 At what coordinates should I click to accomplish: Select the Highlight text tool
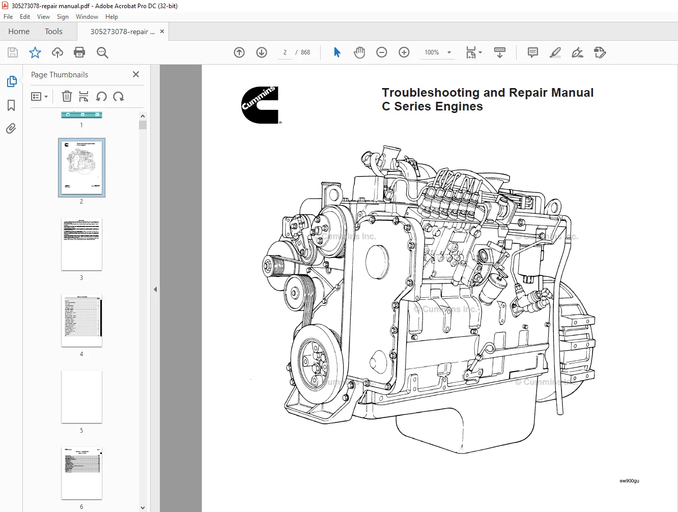pos(555,52)
